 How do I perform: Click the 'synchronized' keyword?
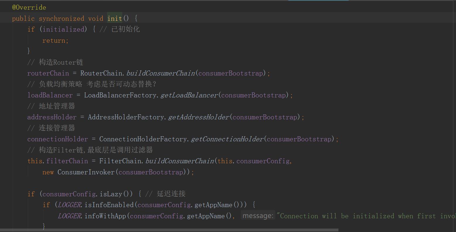point(61,18)
